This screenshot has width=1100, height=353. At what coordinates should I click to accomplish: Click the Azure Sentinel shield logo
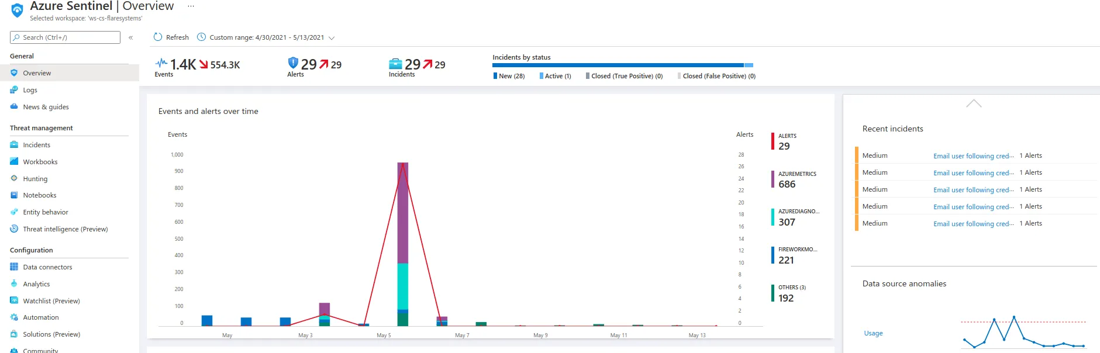(17, 10)
